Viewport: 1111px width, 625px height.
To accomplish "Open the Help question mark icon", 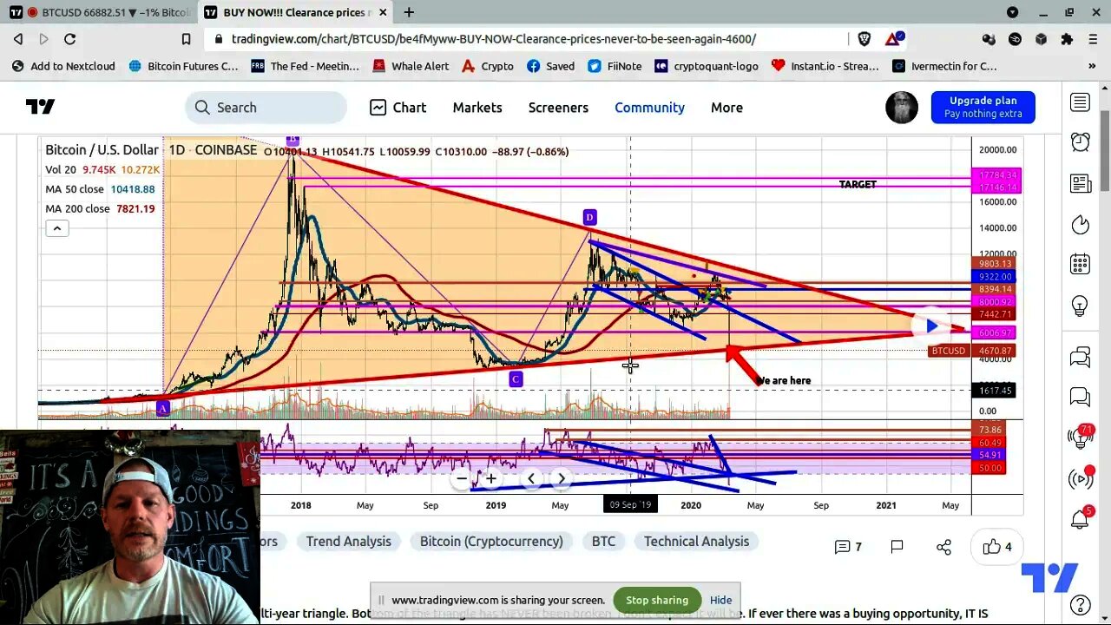I will click(x=1080, y=605).
